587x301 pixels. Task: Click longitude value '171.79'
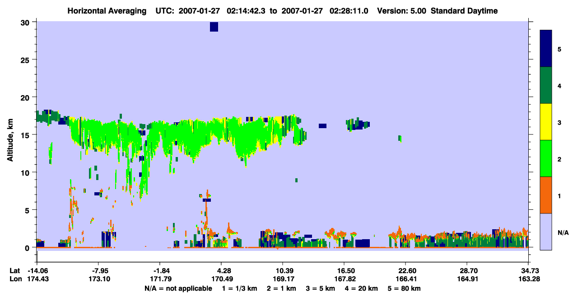click(x=160, y=279)
